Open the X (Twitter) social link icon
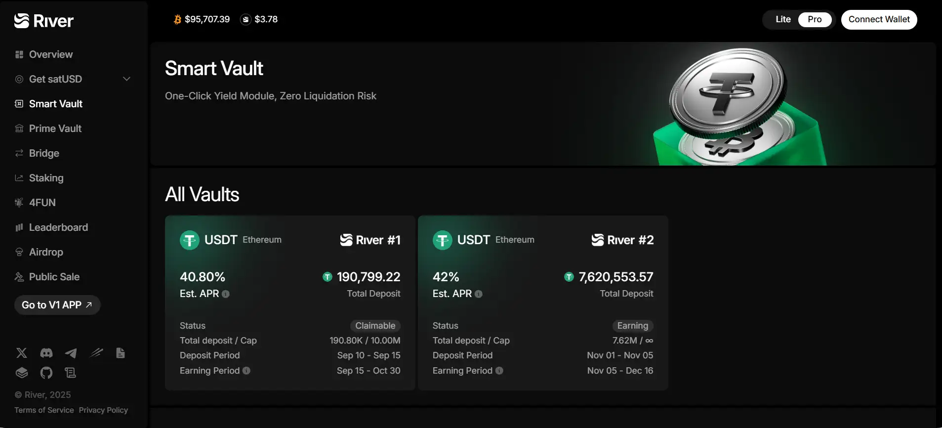 pos(22,353)
